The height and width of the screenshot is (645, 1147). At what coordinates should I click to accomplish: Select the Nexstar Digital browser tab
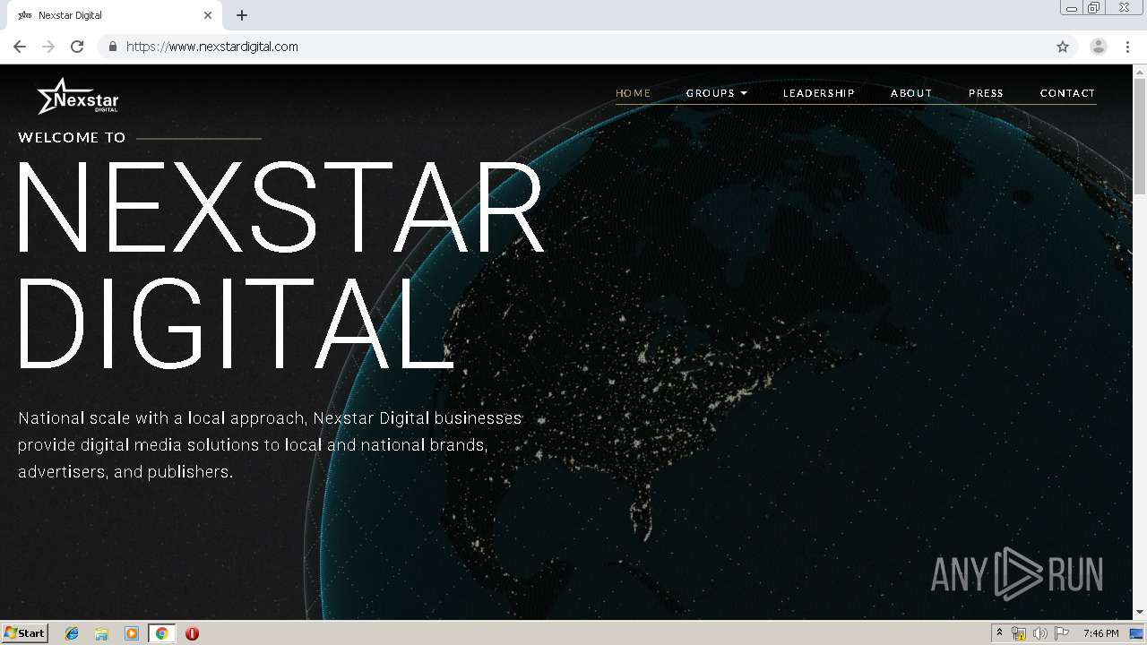tap(115, 15)
